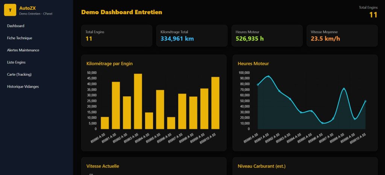This screenshot has width=385, height=175.
Task: Click the bar for 85991 A 55
Action: 116,105
